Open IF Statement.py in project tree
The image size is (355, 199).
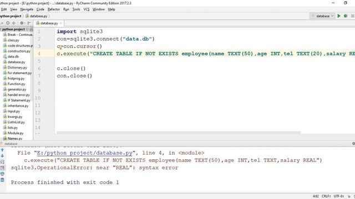tap(17, 100)
